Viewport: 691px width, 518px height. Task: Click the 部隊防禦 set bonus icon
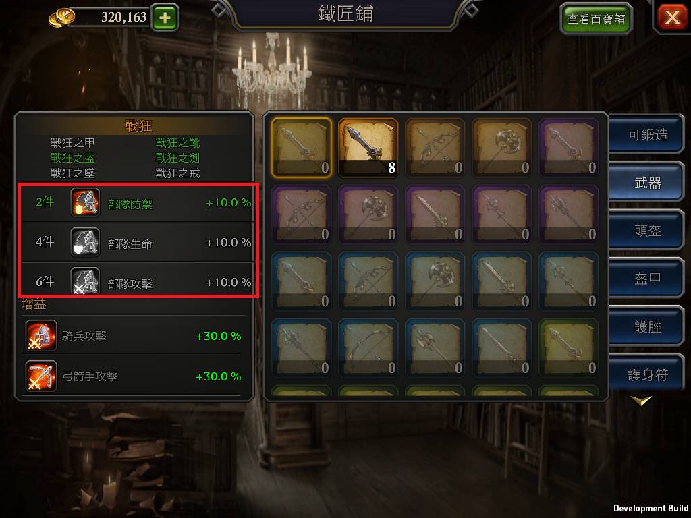(85, 202)
